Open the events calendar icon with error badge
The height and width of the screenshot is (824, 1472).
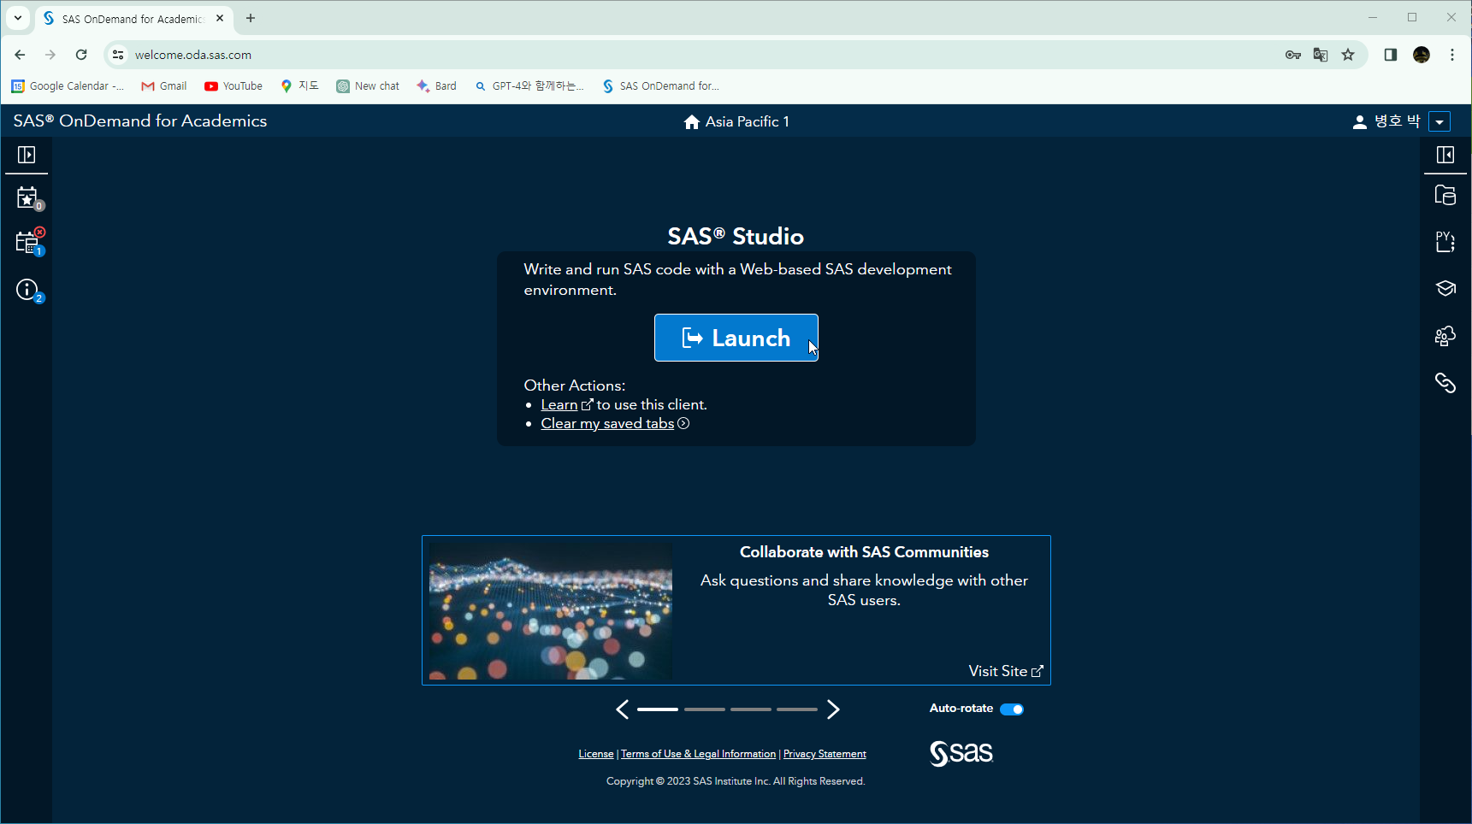coord(30,242)
